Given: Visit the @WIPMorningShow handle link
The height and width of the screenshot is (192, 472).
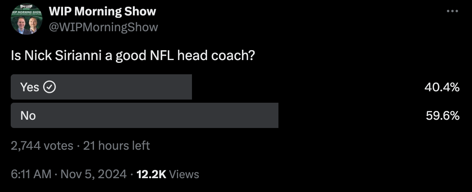Looking at the screenshot, I should 103,27.
